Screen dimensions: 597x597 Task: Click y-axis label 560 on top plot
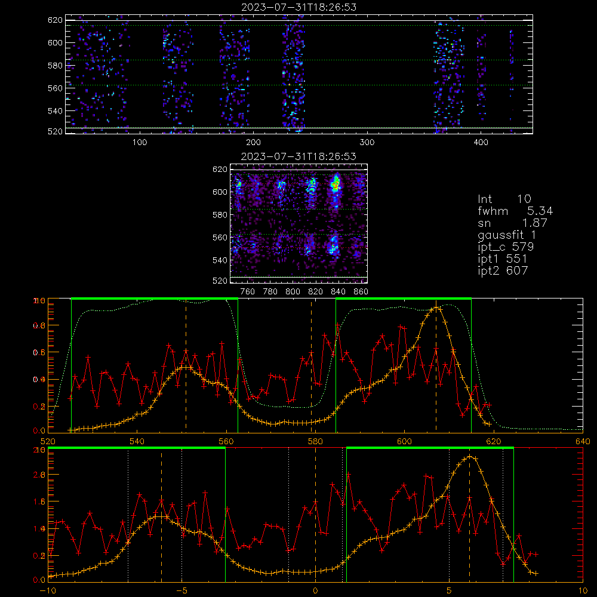(55, 88)
